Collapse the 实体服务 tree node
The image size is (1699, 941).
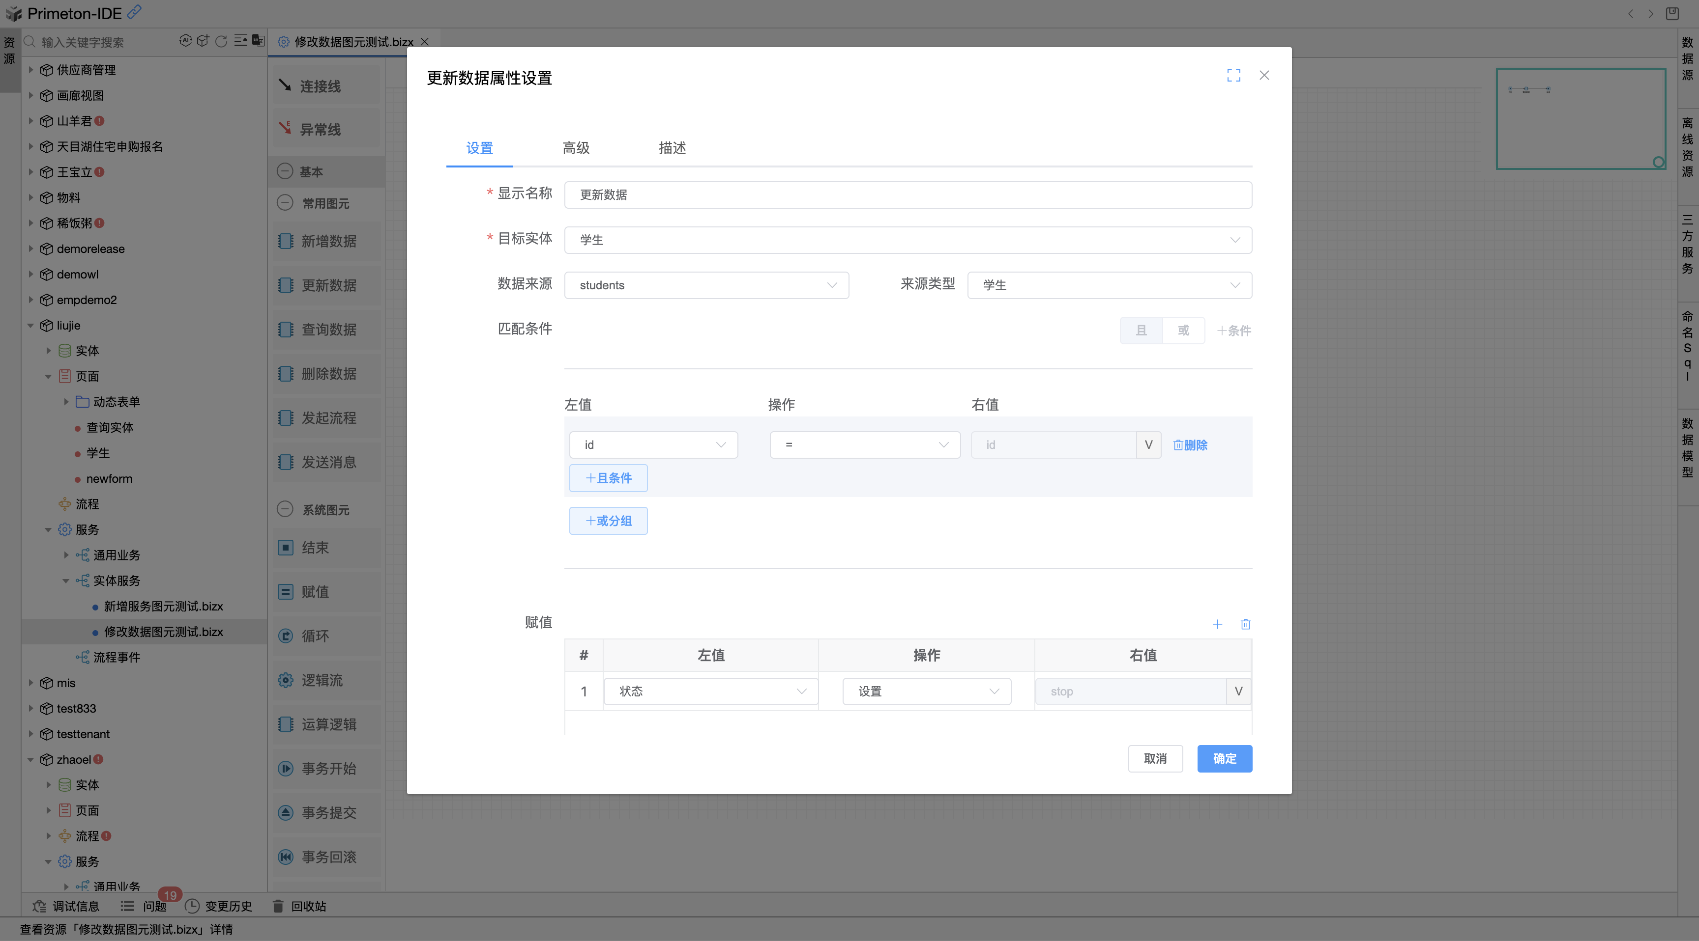coord(66,581)
